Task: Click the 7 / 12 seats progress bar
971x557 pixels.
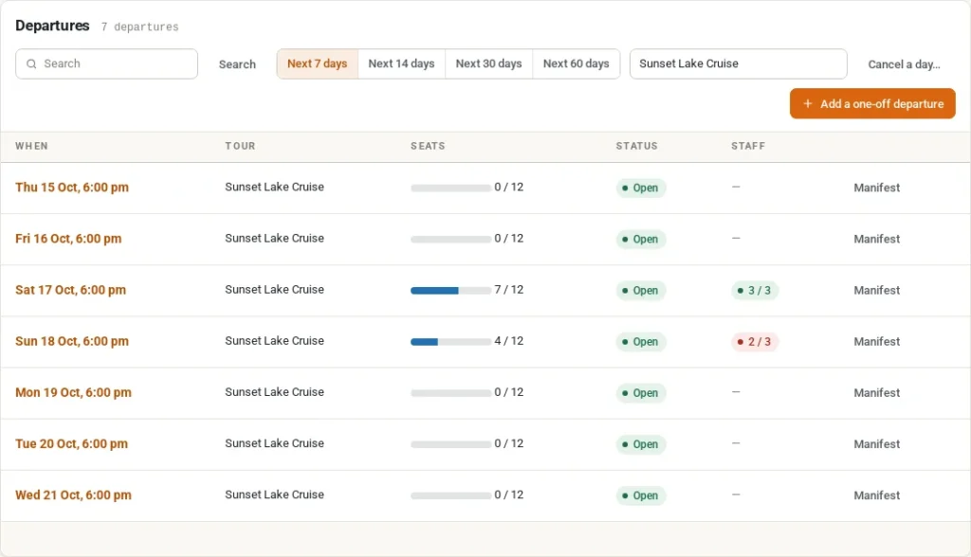Action: coord(450,291)
